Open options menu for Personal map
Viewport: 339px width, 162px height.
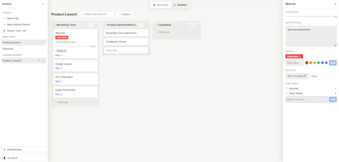[43, 49]
